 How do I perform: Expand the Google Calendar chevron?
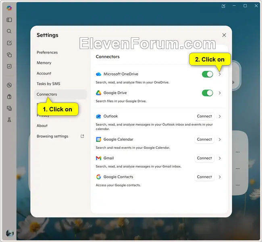tap(220, 139)
